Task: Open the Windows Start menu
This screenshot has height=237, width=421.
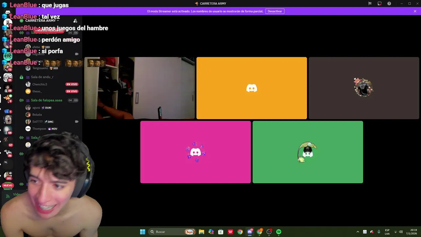Action: click(x=142, y=232)
